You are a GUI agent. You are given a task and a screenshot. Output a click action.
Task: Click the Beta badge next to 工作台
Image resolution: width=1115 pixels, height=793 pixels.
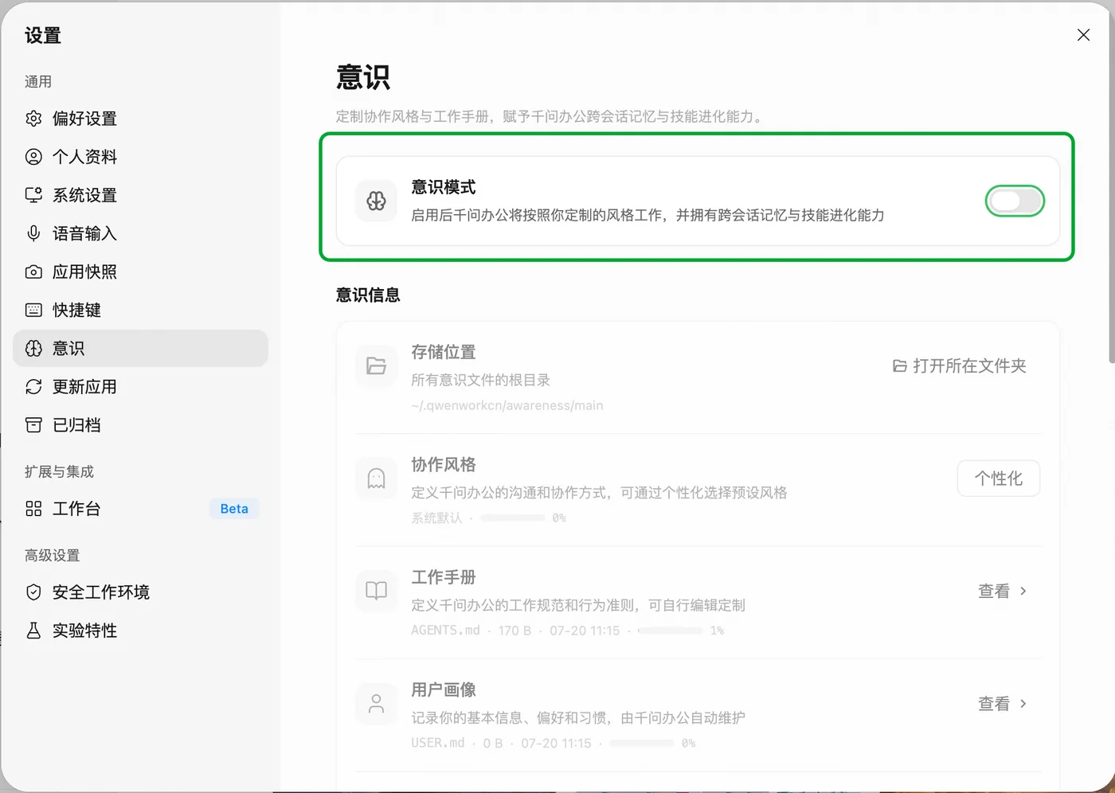[234, 509]
